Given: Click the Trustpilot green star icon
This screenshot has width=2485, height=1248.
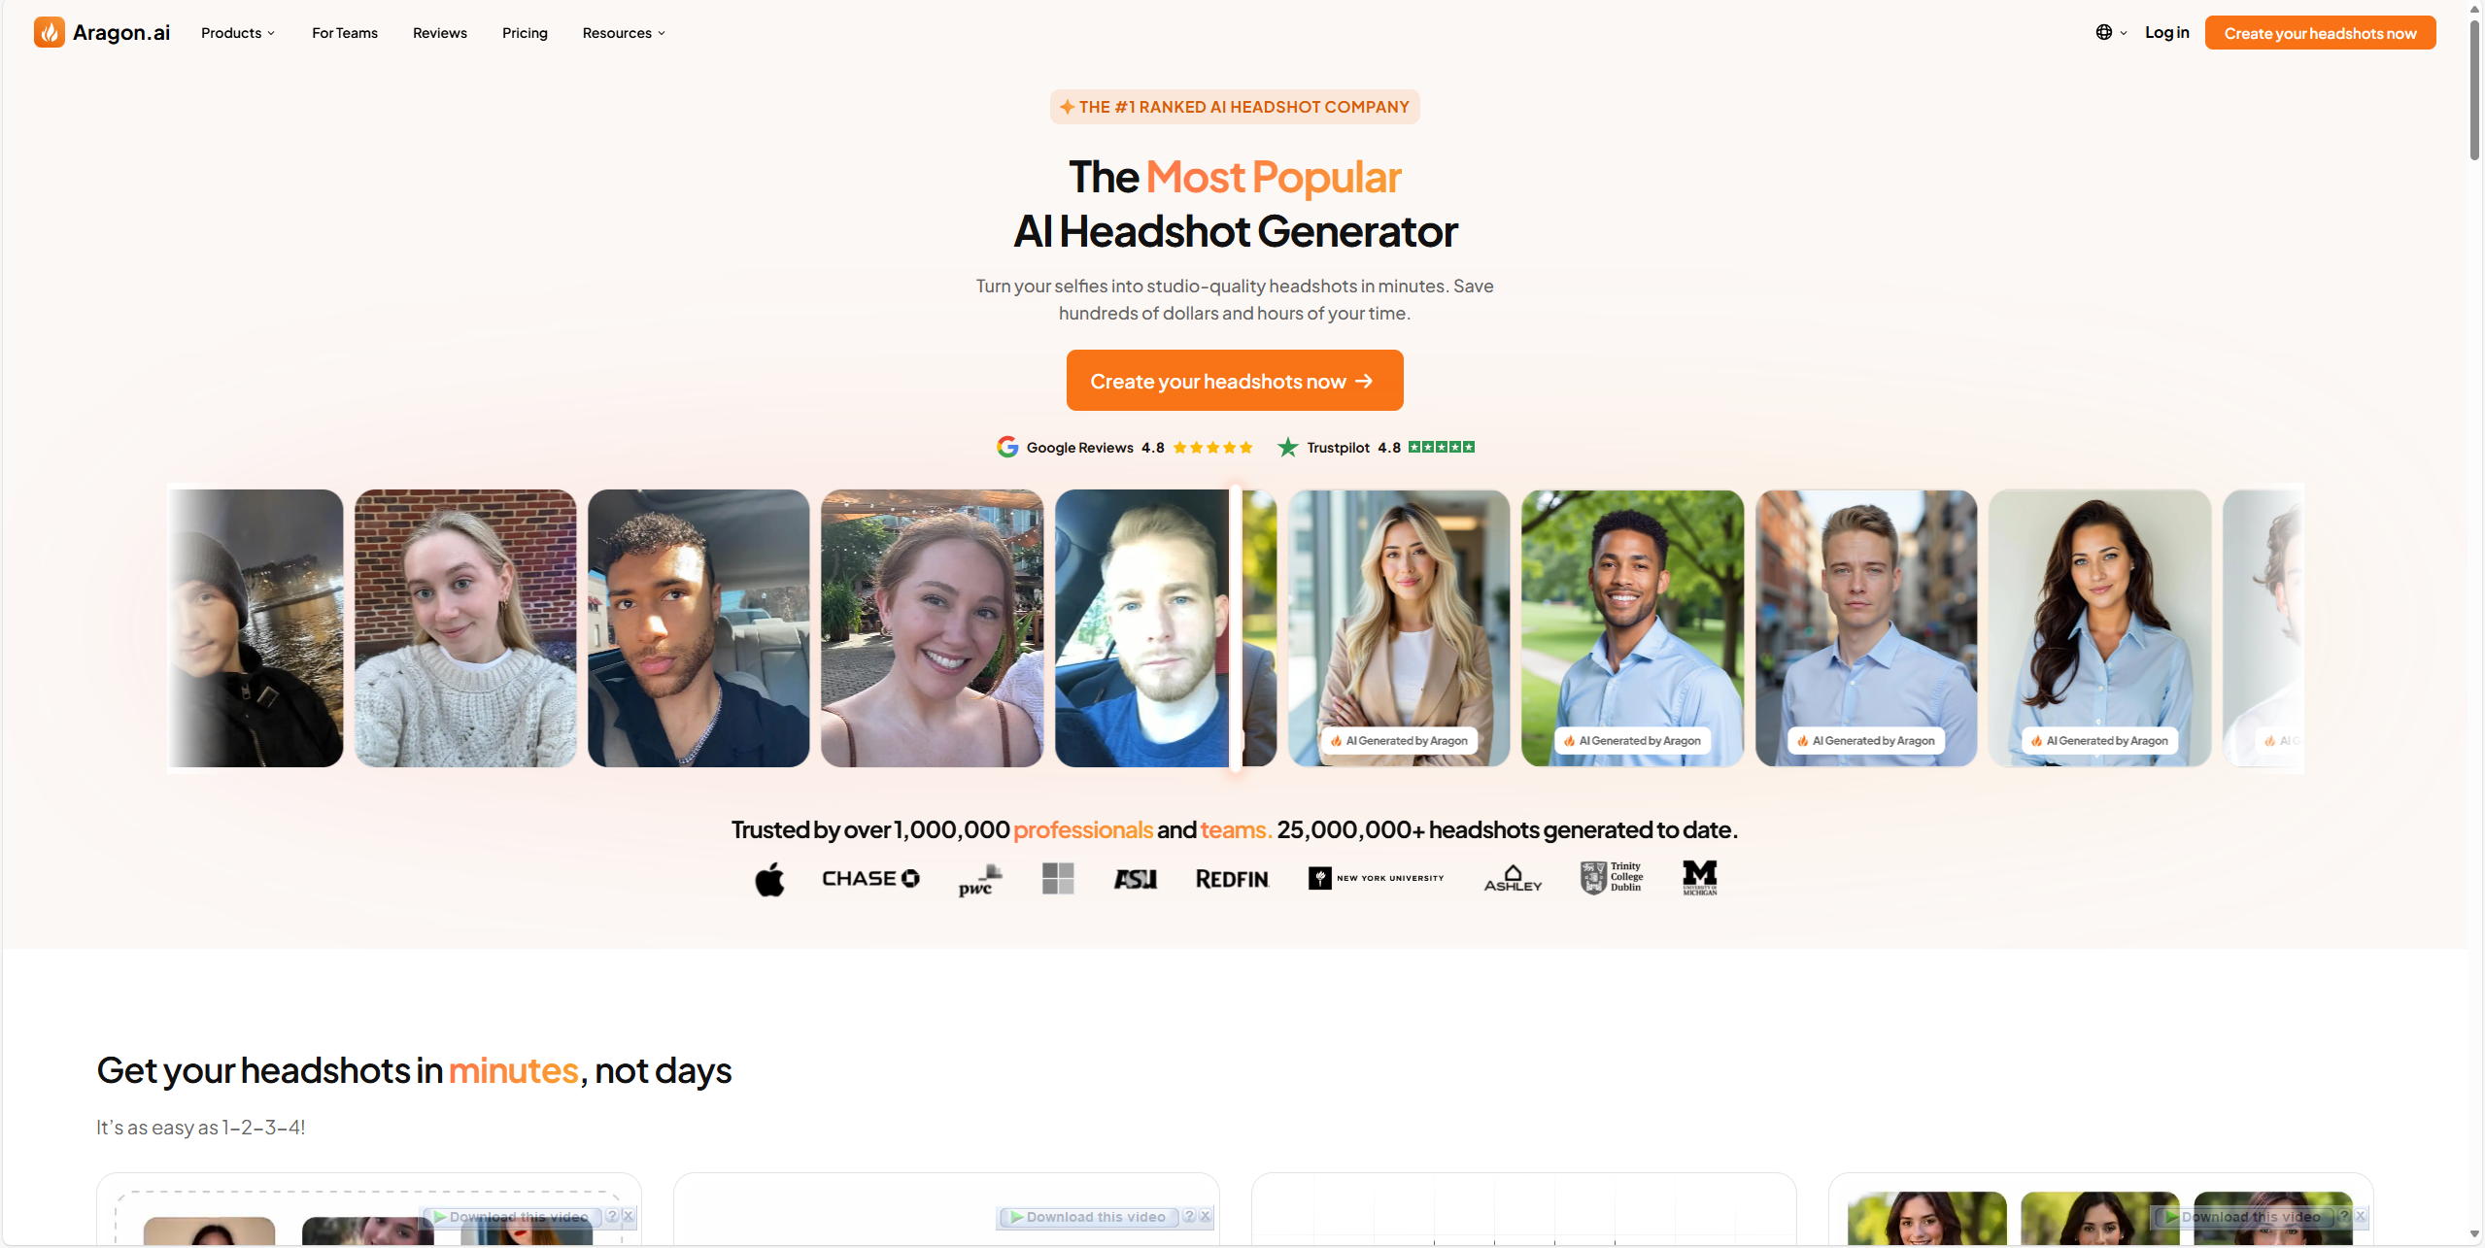Looking at the screenshot, I should (1287, 447).
